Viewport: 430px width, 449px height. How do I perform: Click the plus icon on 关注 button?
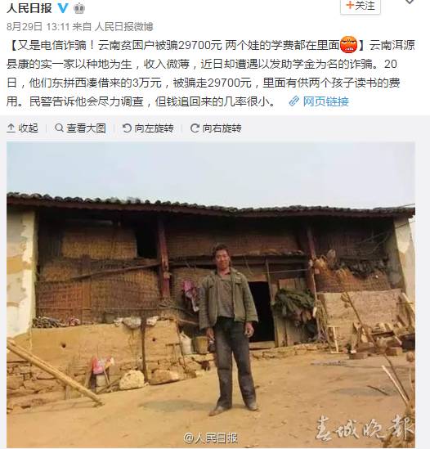click(x=350, y=5)
